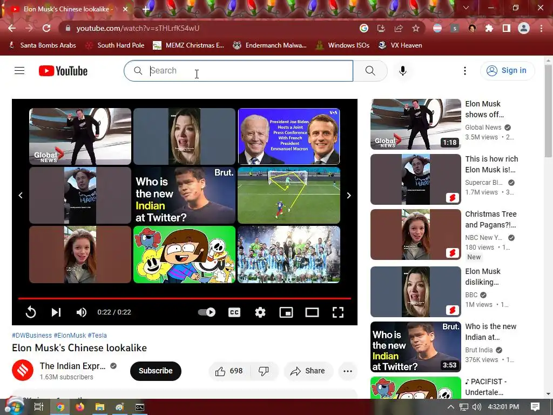Open the player settings gear
This screenshot has height=415, width=553.
click(260, 312)
